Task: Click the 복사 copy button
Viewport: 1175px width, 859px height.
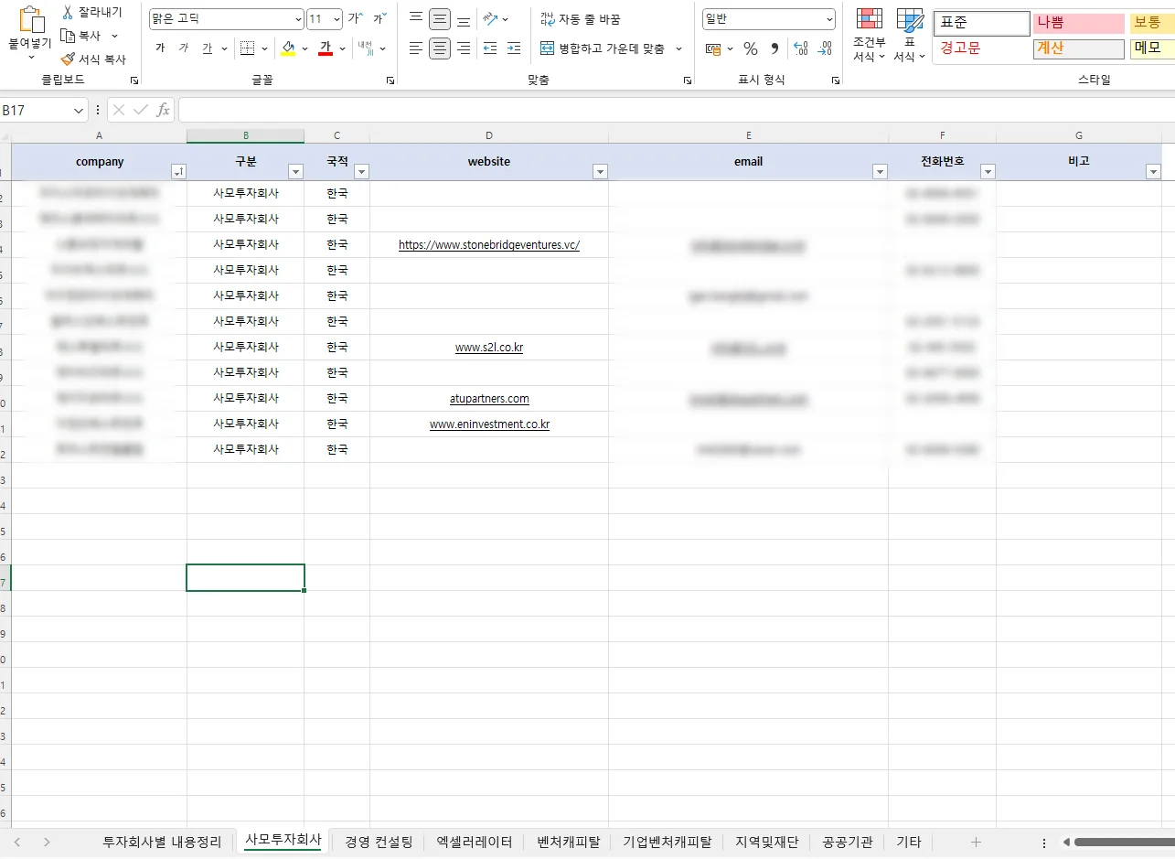Action: pos(81,36)
